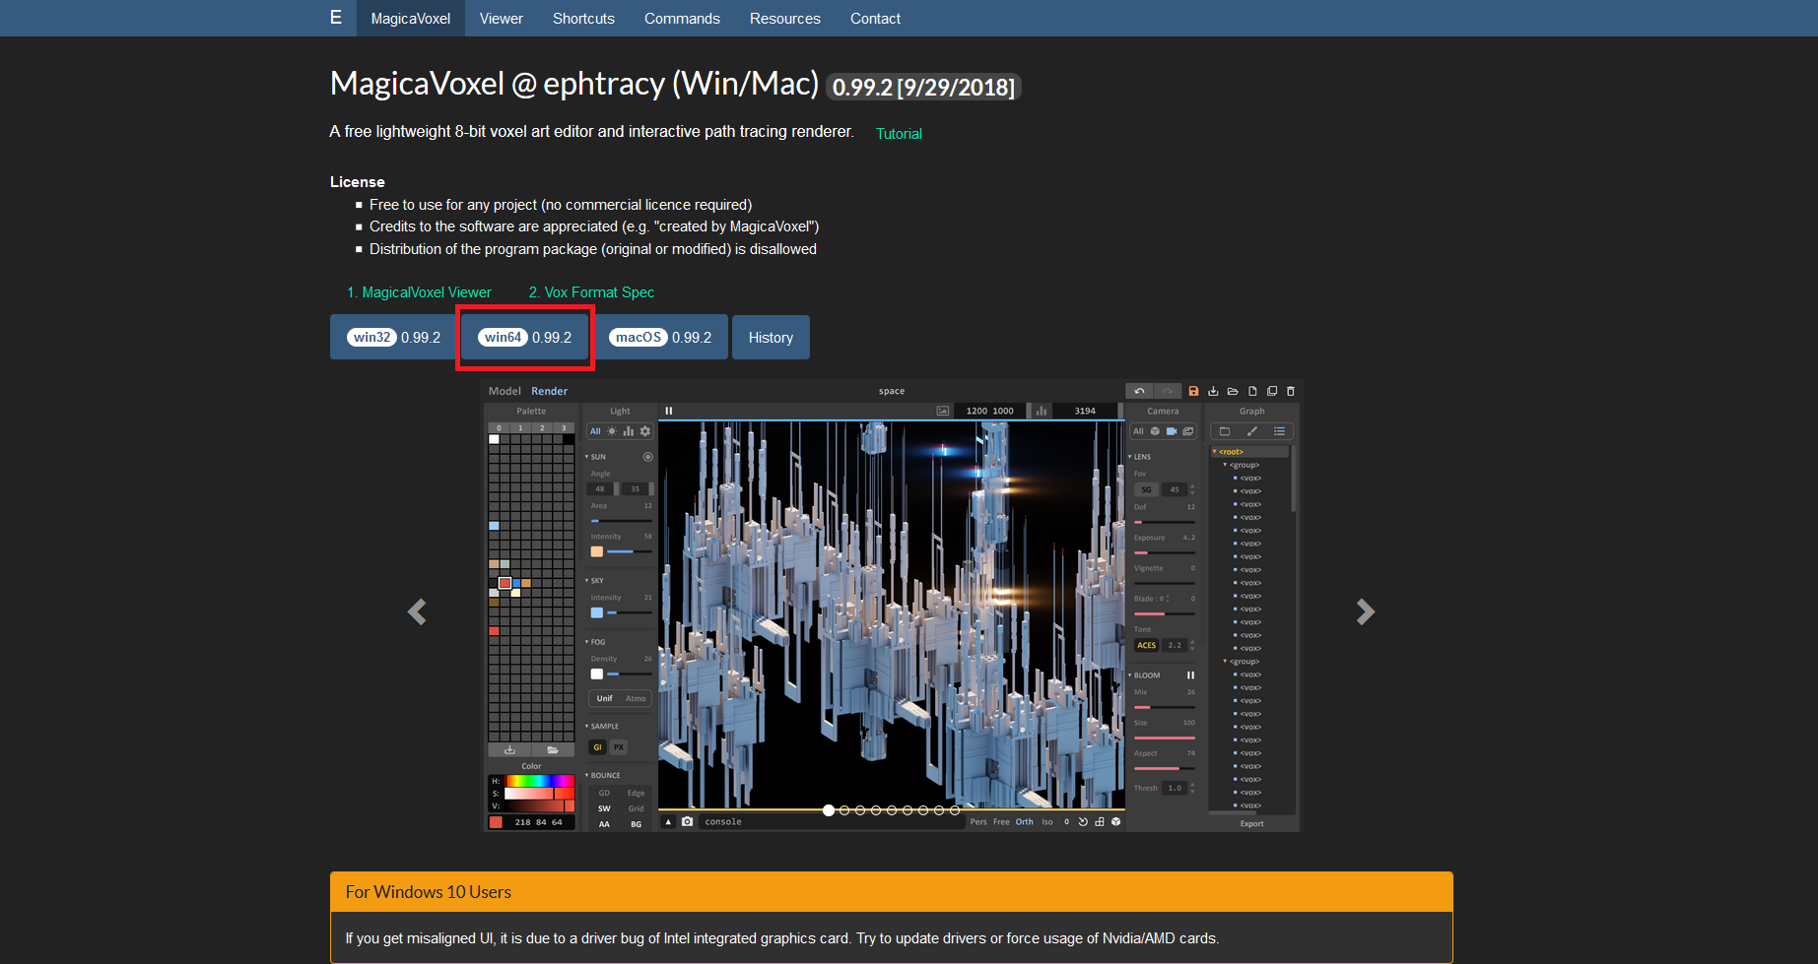Click the cube icon in Camera panel
The height and width of the screenshot is (964, 1818).
pyautogui.click(x=1155, y=431)
